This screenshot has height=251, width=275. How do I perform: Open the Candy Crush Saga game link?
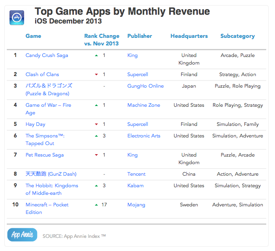click(x=47, y=55)
